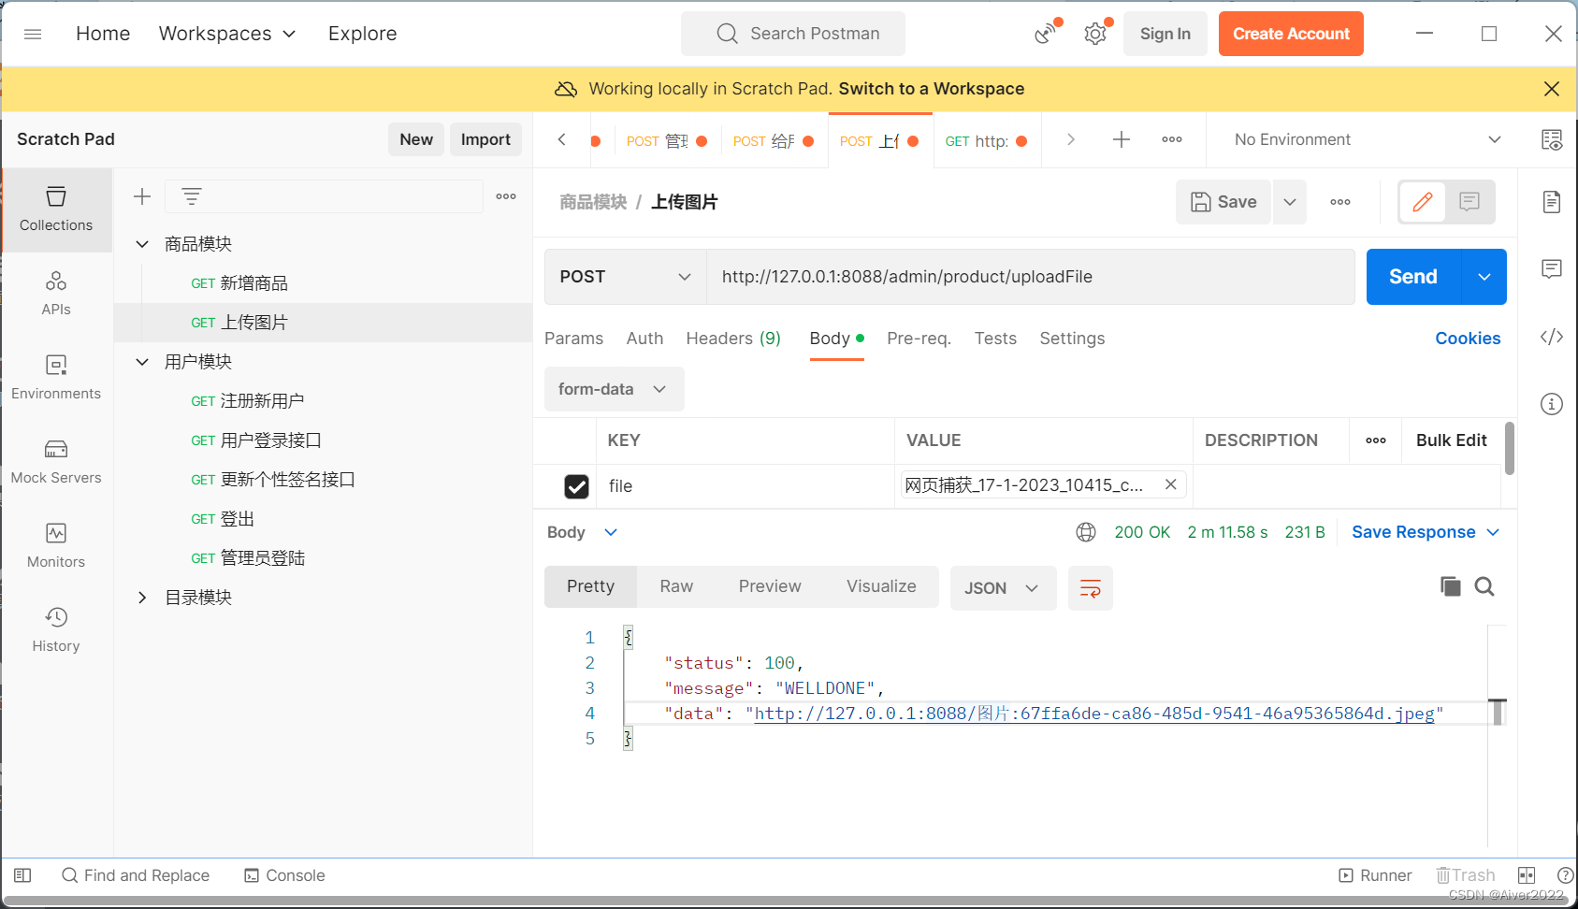
Task: Toggle the sidebar from status bar
Action: tap(23, 875)
